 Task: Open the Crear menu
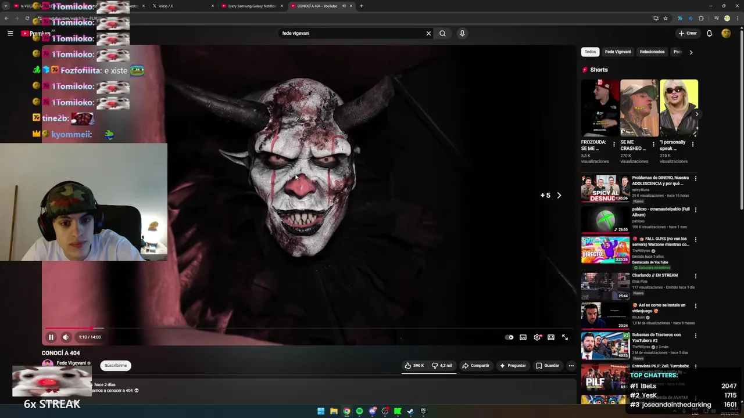pos(687,33)
